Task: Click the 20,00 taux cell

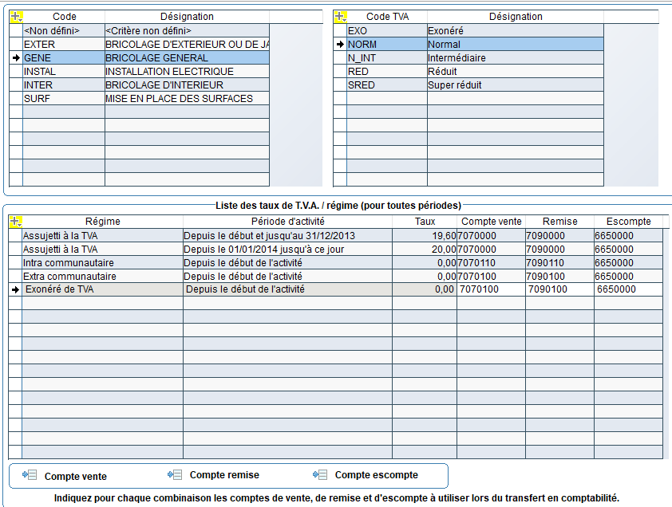Action: pos(425,250)
